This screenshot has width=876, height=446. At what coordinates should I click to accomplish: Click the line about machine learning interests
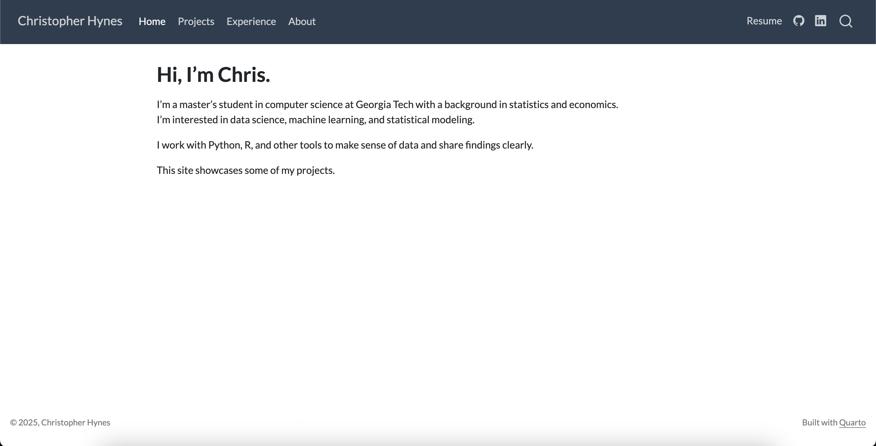point(315,120)
